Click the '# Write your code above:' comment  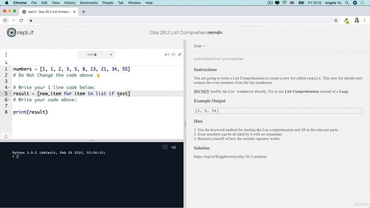45,100
